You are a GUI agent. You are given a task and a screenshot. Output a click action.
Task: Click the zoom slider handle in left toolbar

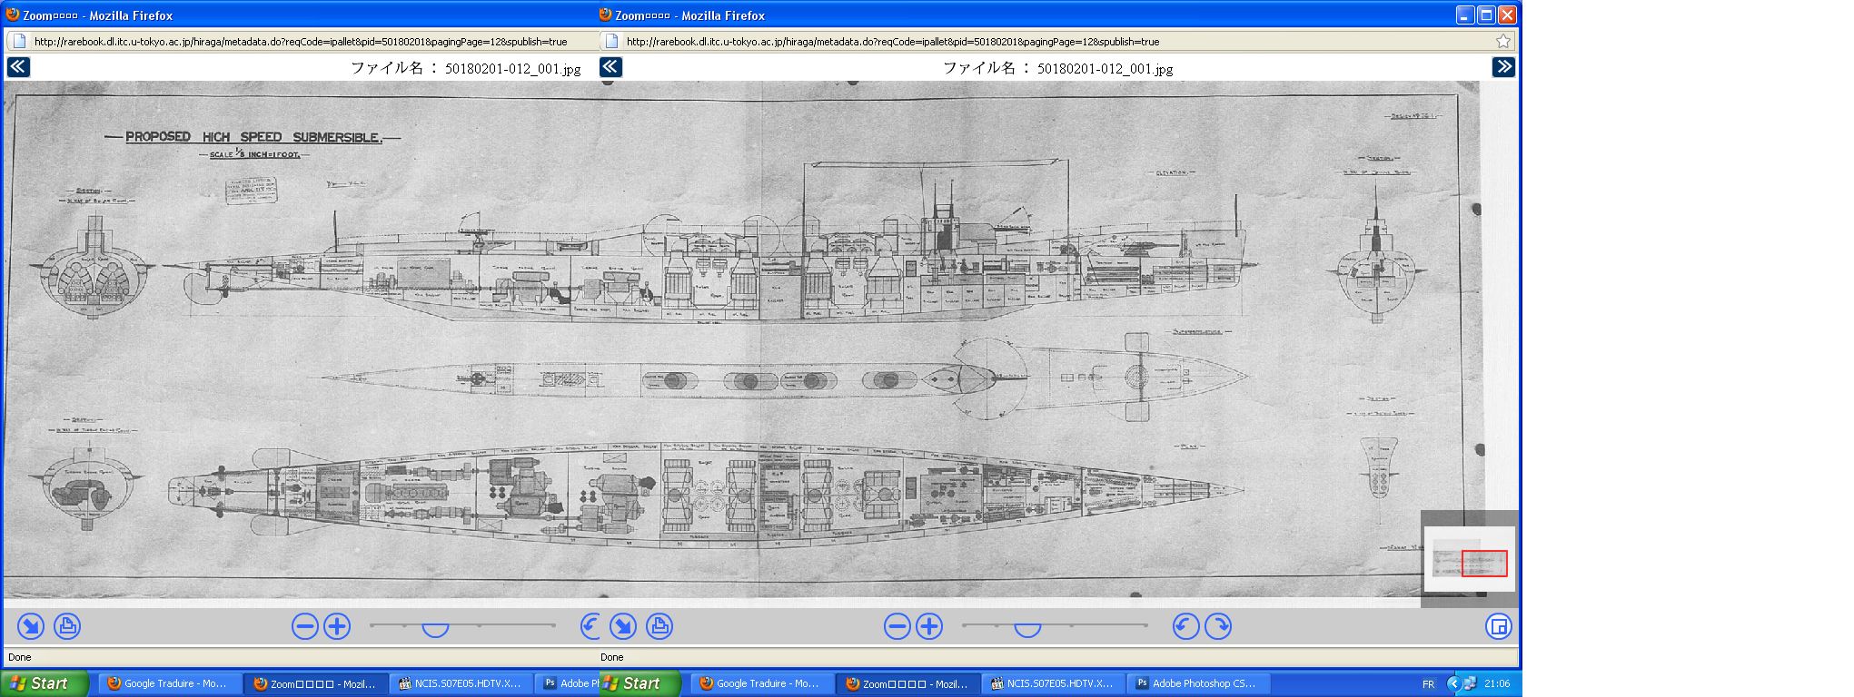(x=435, y=630)
